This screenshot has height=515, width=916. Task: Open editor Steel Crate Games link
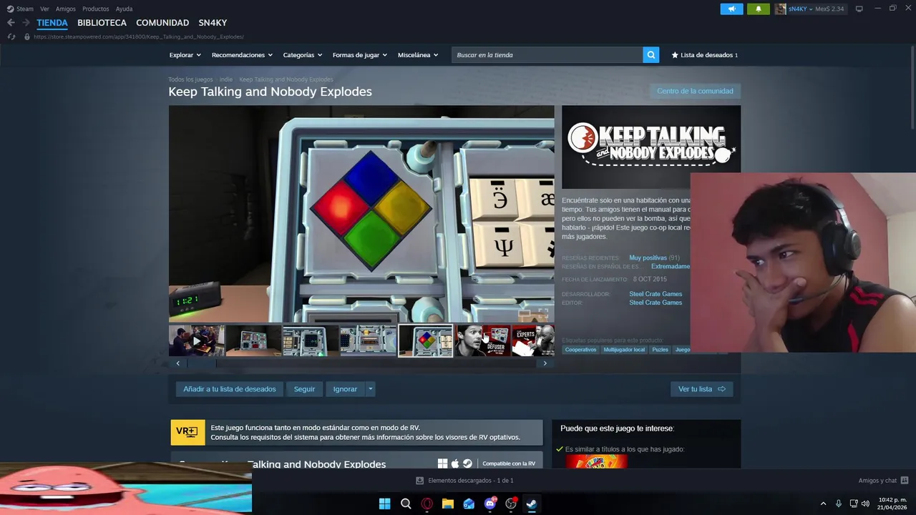tap(656, 303)
